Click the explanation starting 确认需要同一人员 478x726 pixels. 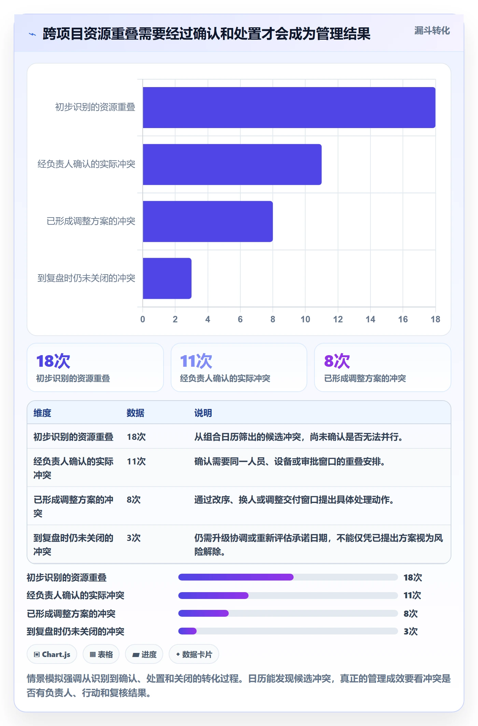(290, 461)
